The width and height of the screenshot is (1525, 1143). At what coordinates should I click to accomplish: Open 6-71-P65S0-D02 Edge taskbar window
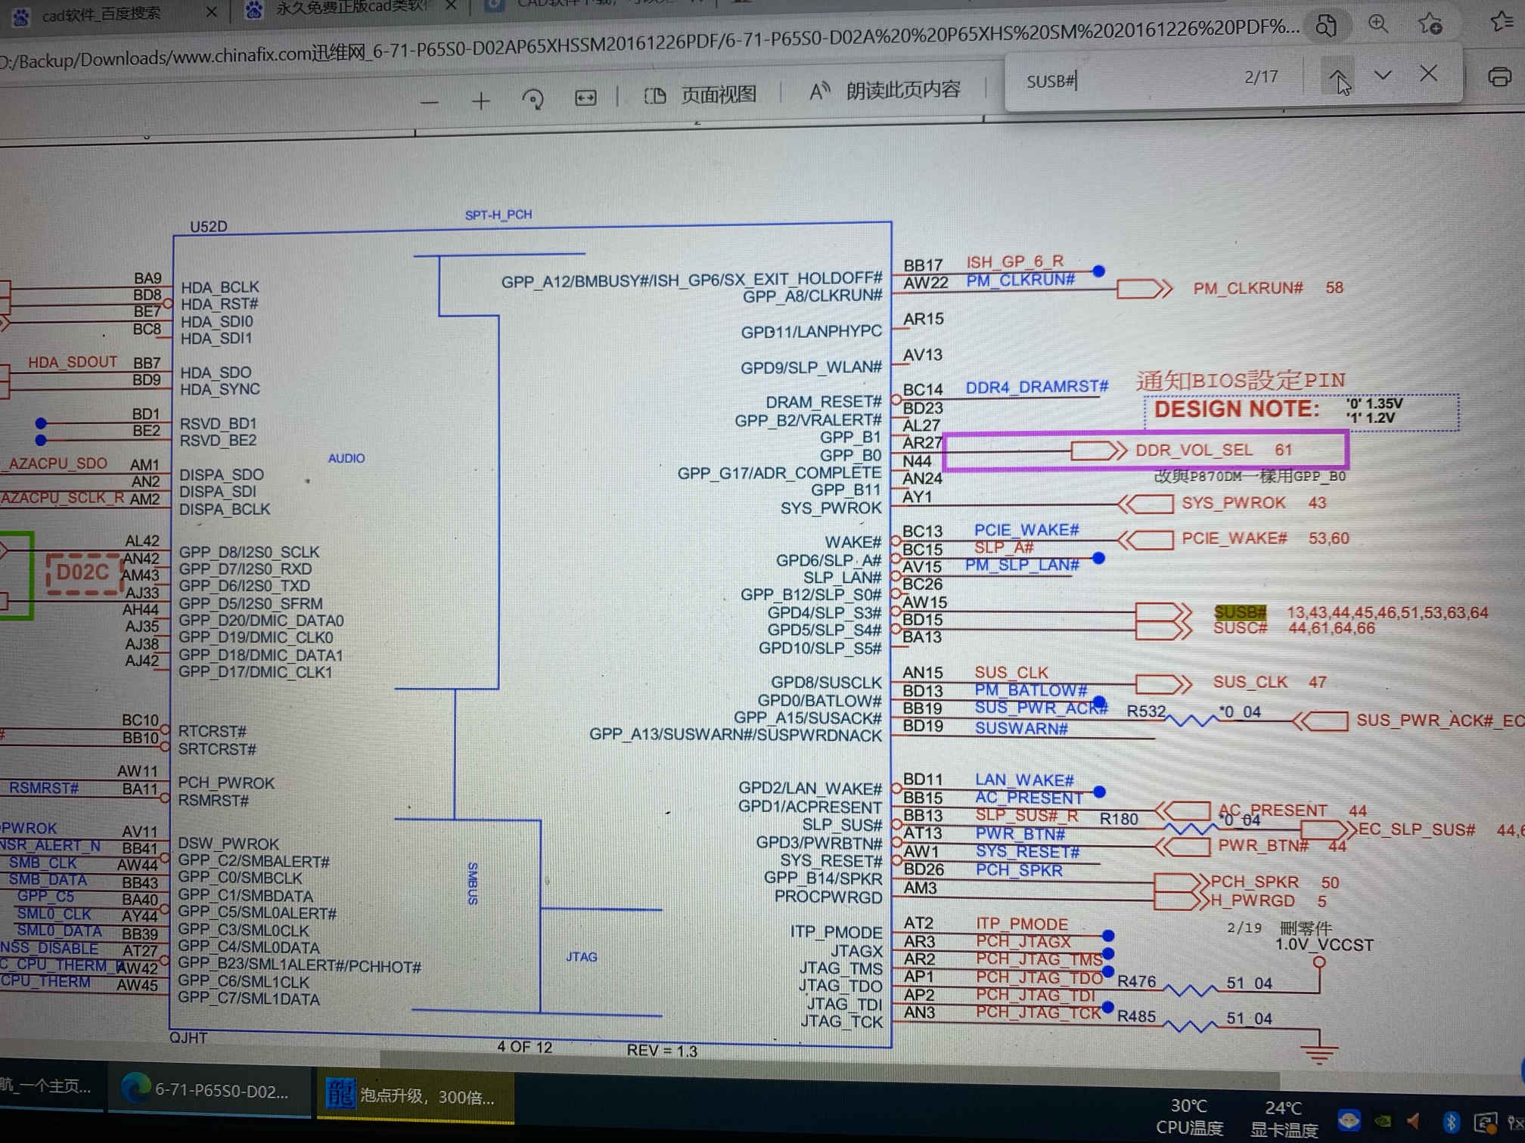(206, 1089)
